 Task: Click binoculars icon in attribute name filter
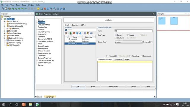coord(66,30)
